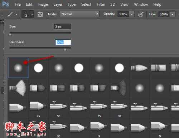Open the Image menu
Viewport: 179px width, 138px height.
coord(43,5)
